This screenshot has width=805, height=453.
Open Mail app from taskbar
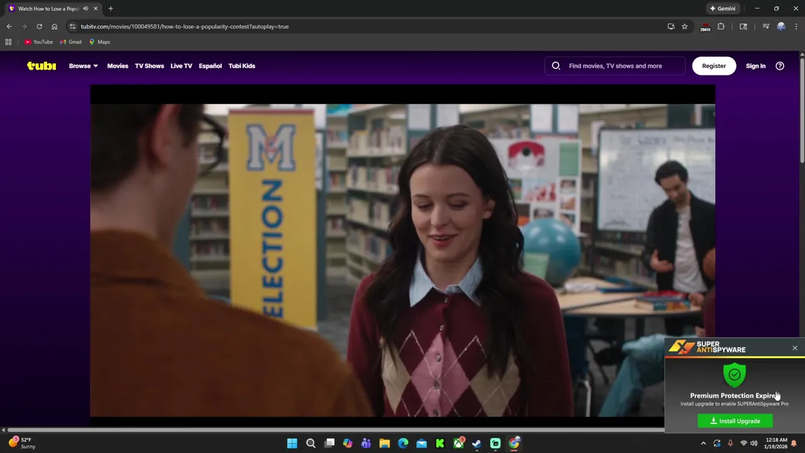pyautogui.click(x=421, y=444)
